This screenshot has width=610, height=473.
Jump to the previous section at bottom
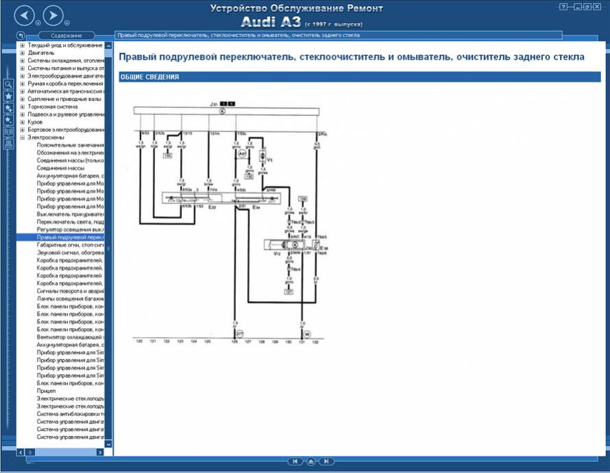tap(295, 461)
